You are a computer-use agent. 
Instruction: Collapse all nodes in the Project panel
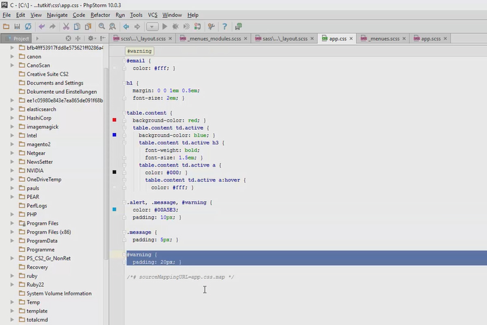pyautogui.click(x=78, y=39)
